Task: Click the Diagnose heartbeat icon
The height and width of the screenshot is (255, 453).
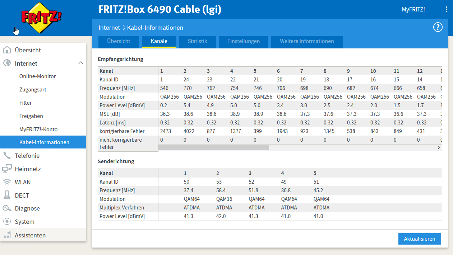Action: pos(7,208)
